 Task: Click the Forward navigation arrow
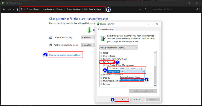point(9,9)
